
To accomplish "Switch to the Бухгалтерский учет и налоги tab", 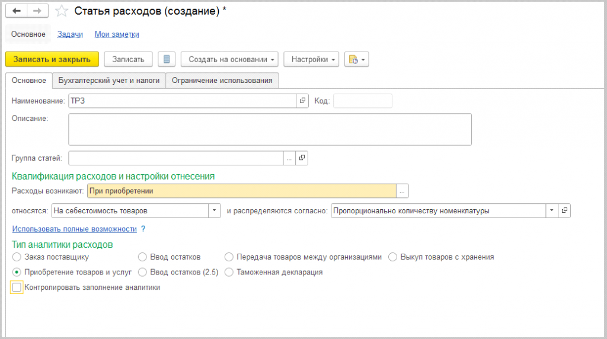I will [x=108, y=81].
